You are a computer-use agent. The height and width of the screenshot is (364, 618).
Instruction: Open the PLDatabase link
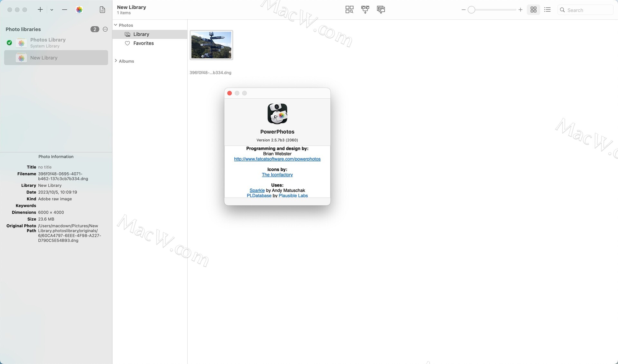[259, 196]
